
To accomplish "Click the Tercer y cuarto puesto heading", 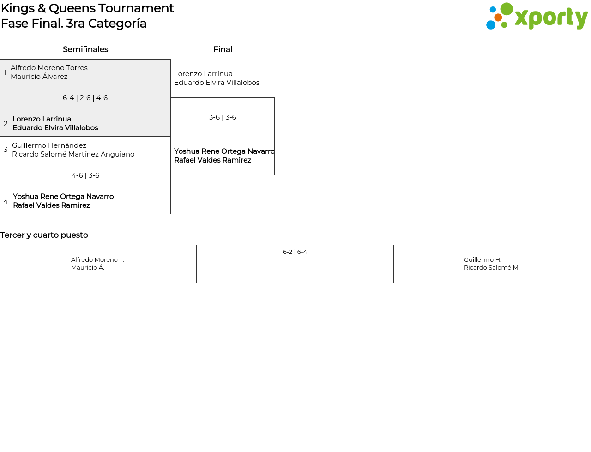I will point(44,235).
